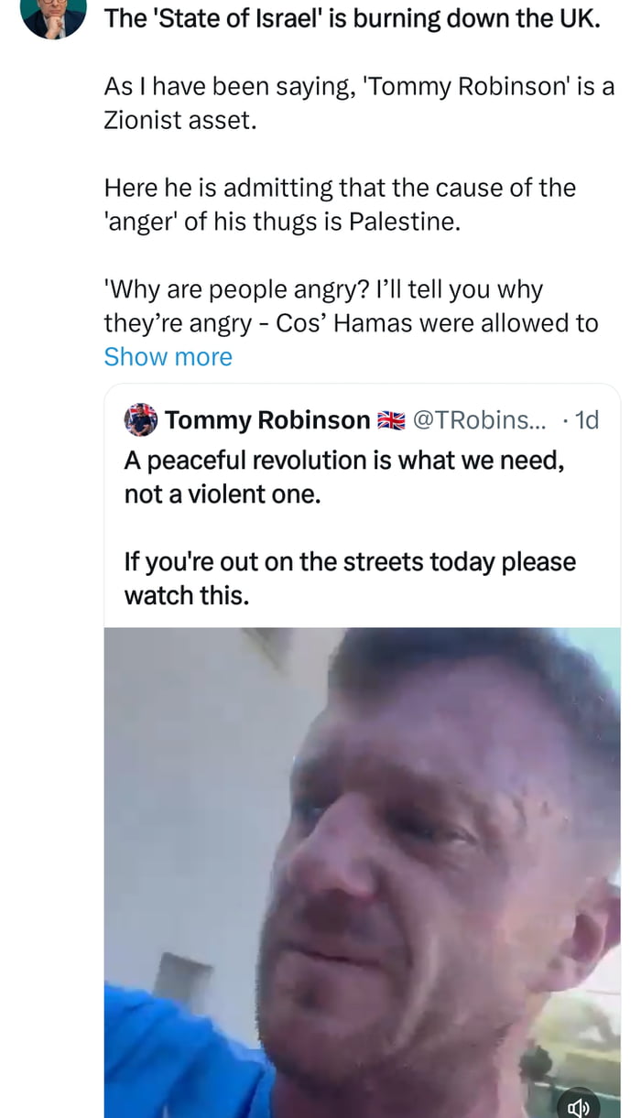Click the 'please watch this' sentence
Viewport: 641px width, 1118px height.
348,577
